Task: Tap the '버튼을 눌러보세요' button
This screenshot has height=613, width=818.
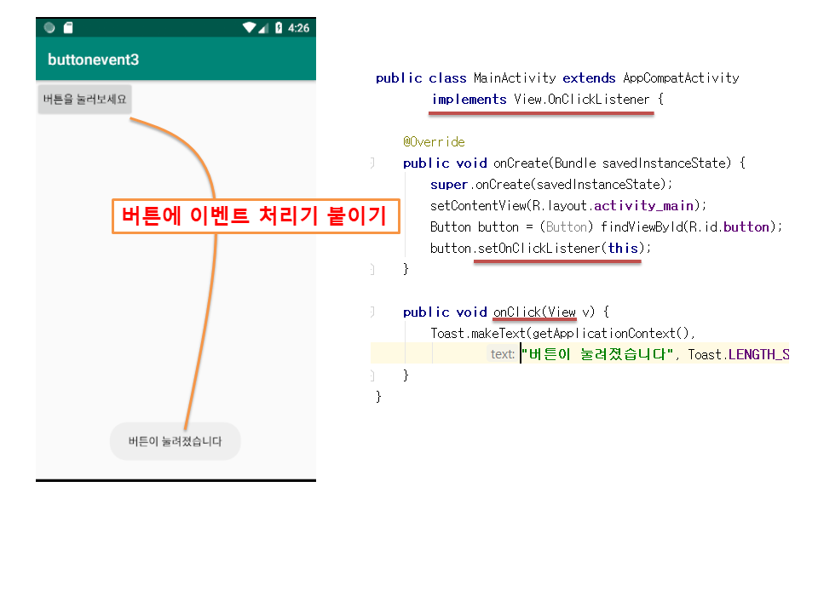Action: pyautogui.click(x=84, y=99)
